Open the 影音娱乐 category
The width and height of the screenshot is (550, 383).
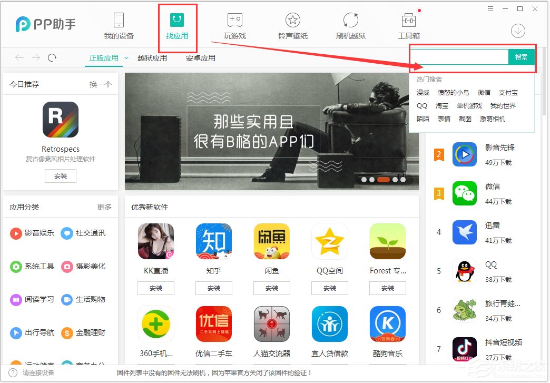click(x=32, y=233)
